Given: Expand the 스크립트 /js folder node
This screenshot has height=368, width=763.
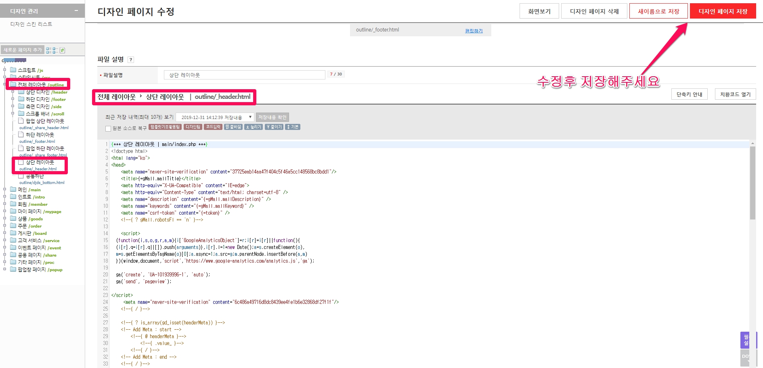Looking at the screenshot, I should (5, 70).
